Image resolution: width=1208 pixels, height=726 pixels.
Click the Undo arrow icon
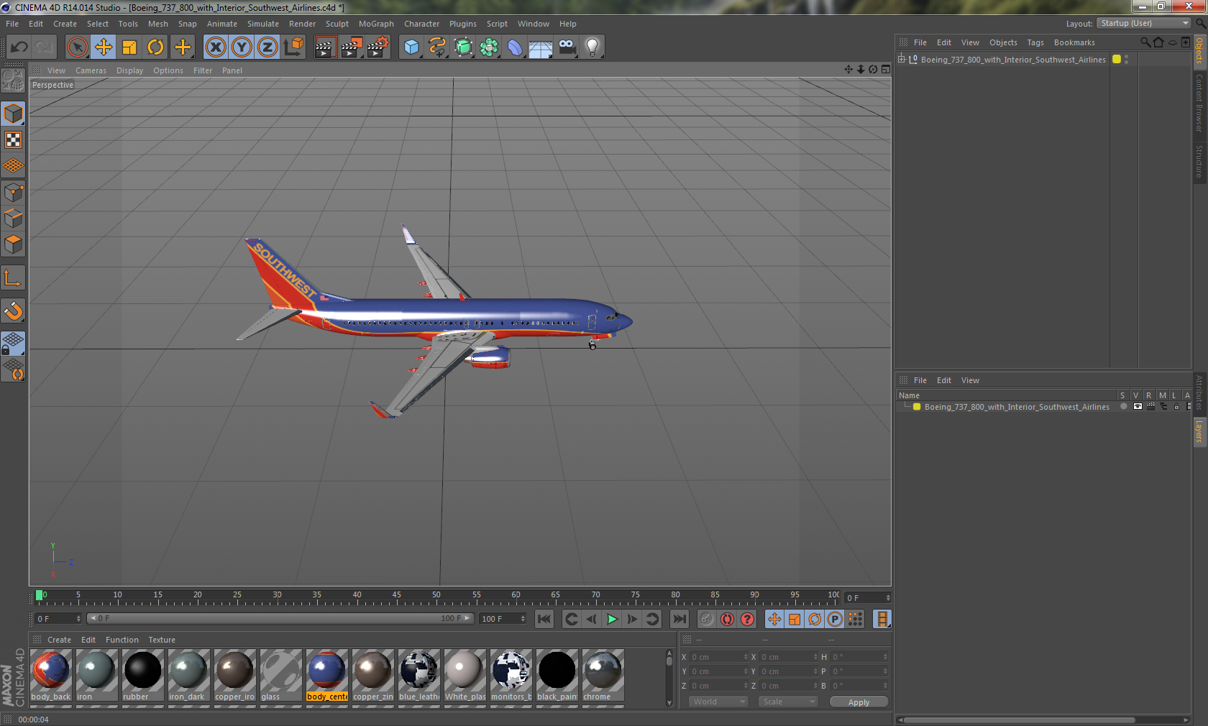(x=19, y=47)
